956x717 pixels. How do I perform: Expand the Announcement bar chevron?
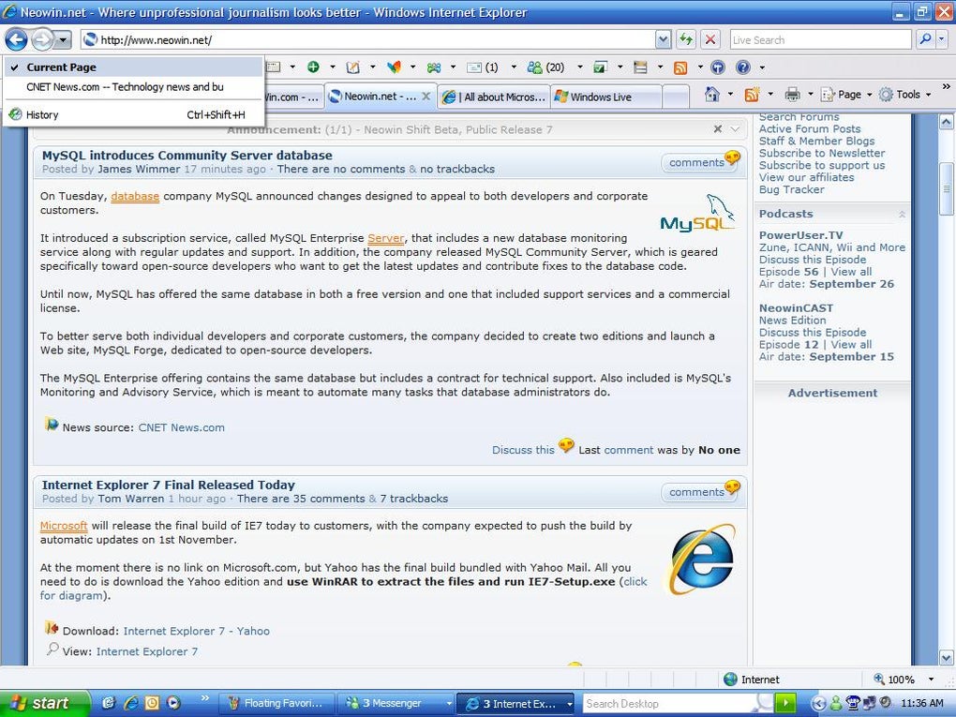736,128
